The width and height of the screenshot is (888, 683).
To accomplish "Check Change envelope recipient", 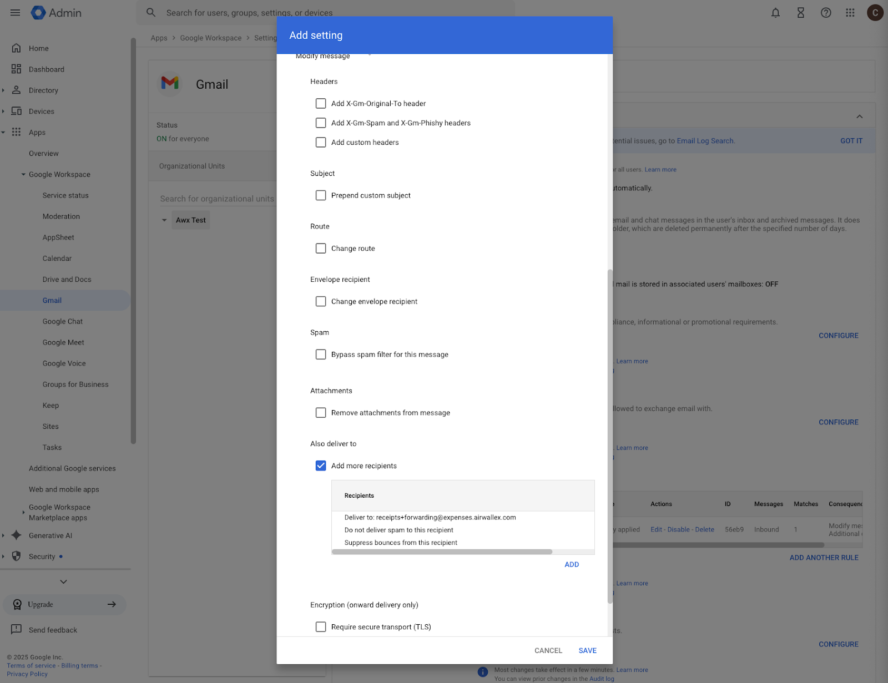I will coord(321,301).
